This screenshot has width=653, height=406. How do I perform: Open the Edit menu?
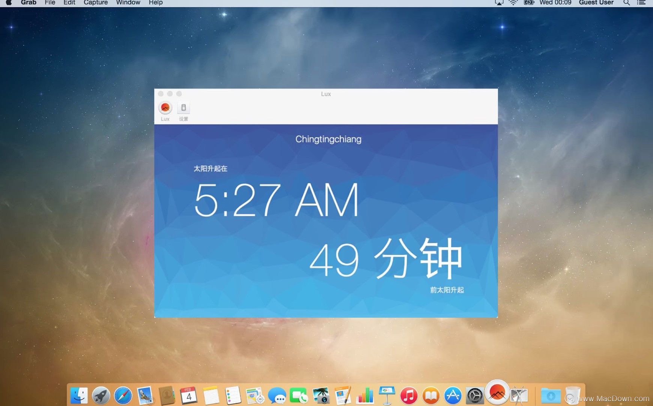[69, 3]
